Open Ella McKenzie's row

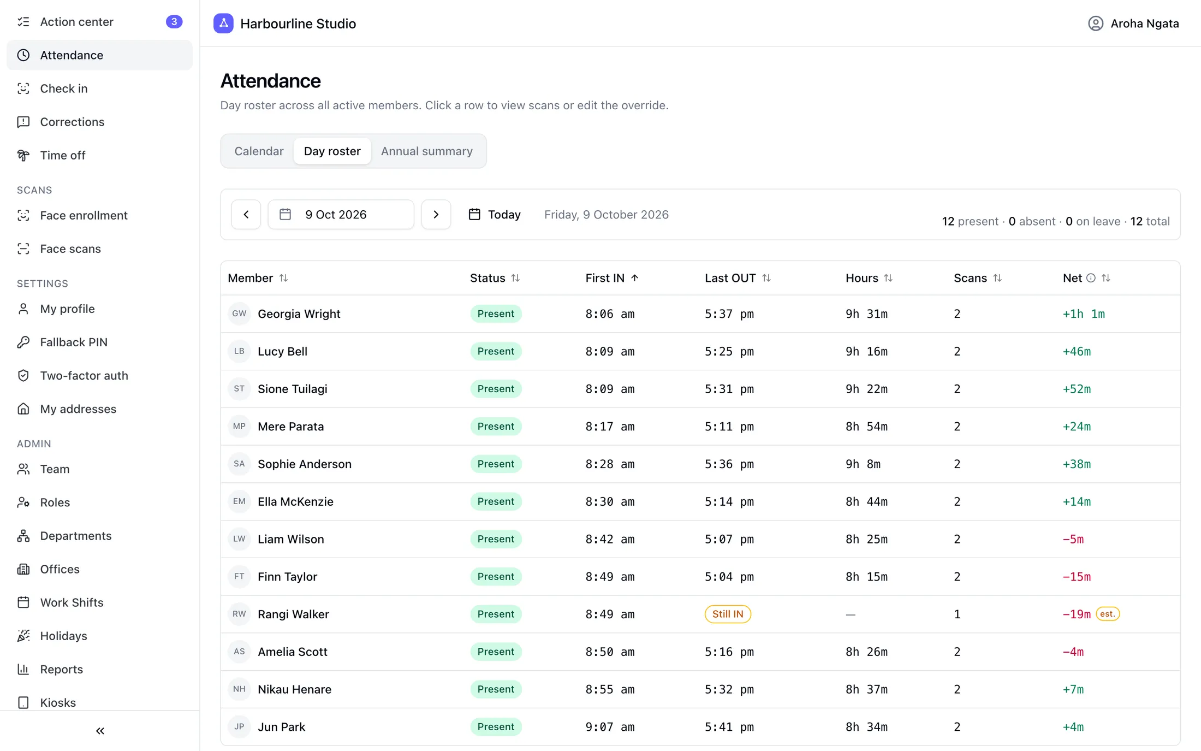pos(700,501)
